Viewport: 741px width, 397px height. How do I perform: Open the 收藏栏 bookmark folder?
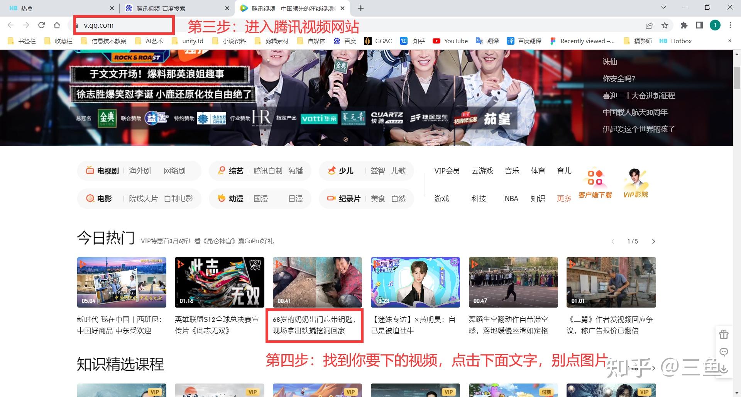(x=58, y=41)
